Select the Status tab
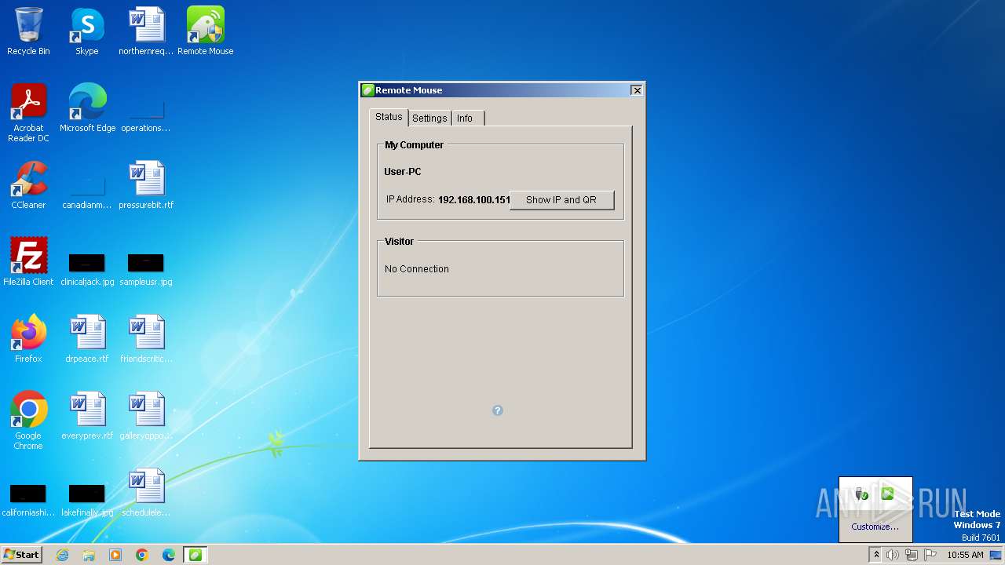 point(389,117)
